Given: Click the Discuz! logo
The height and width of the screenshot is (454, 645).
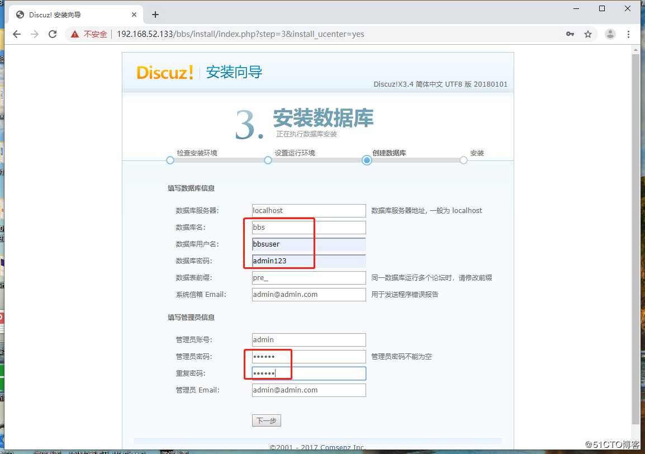Looking at the screenshot, I should (x=164, y=73).
